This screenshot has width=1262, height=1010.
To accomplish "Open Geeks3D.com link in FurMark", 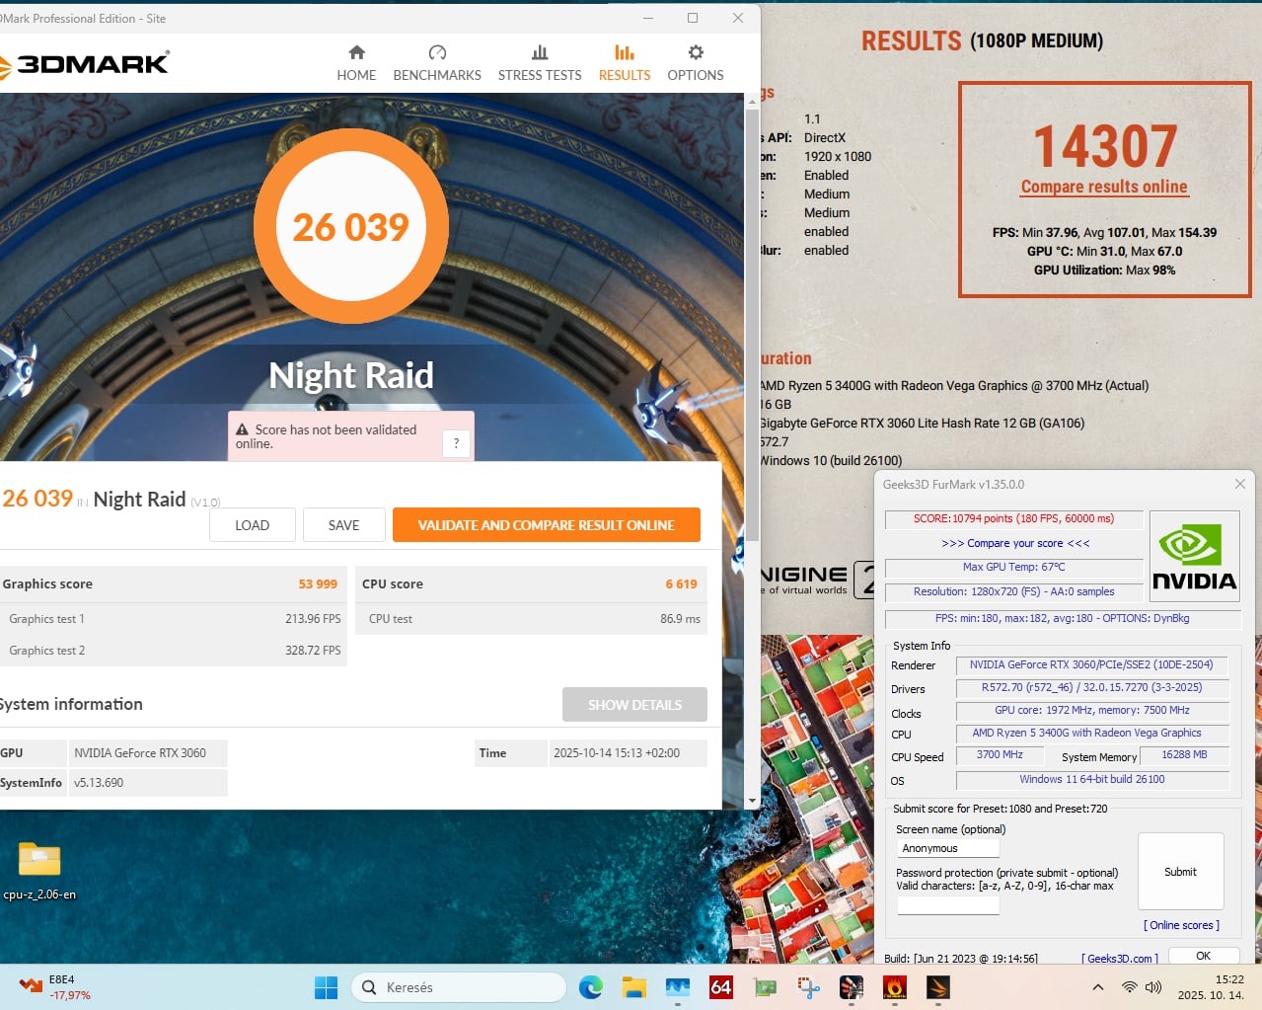I will tap(1120, 959).
